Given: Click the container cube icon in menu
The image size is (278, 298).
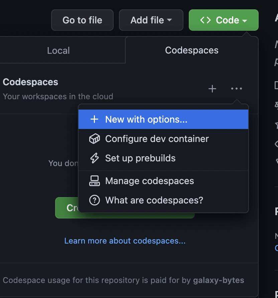Looking at the screenshot, I should 95,139.
